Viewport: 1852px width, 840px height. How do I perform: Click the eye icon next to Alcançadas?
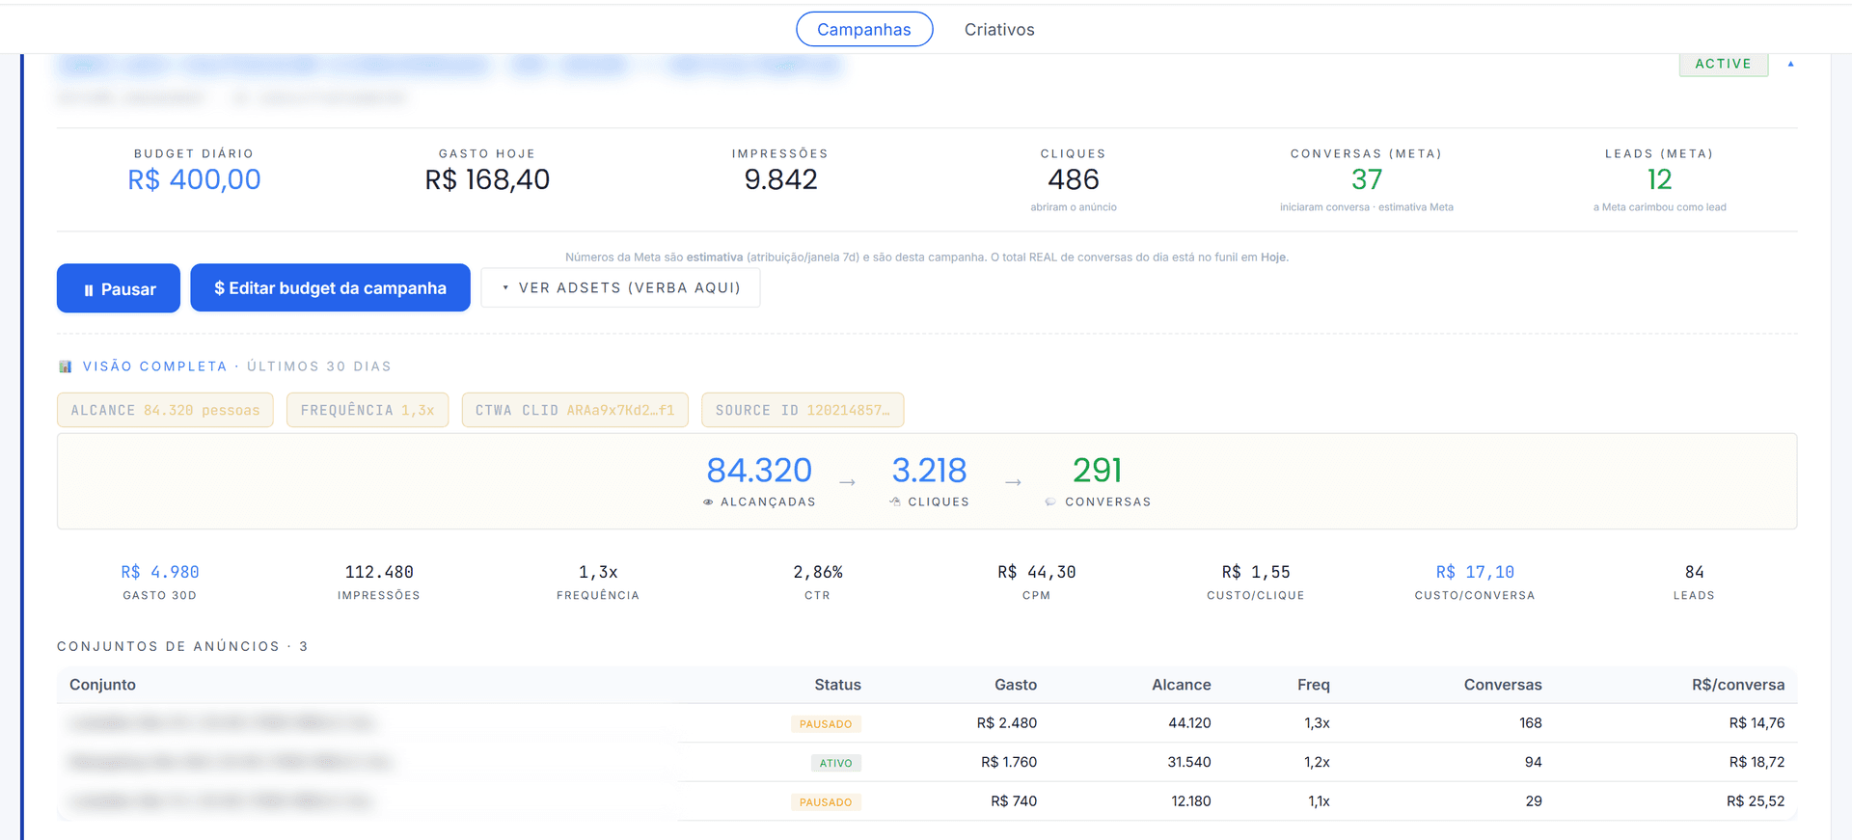coord(708,502)
